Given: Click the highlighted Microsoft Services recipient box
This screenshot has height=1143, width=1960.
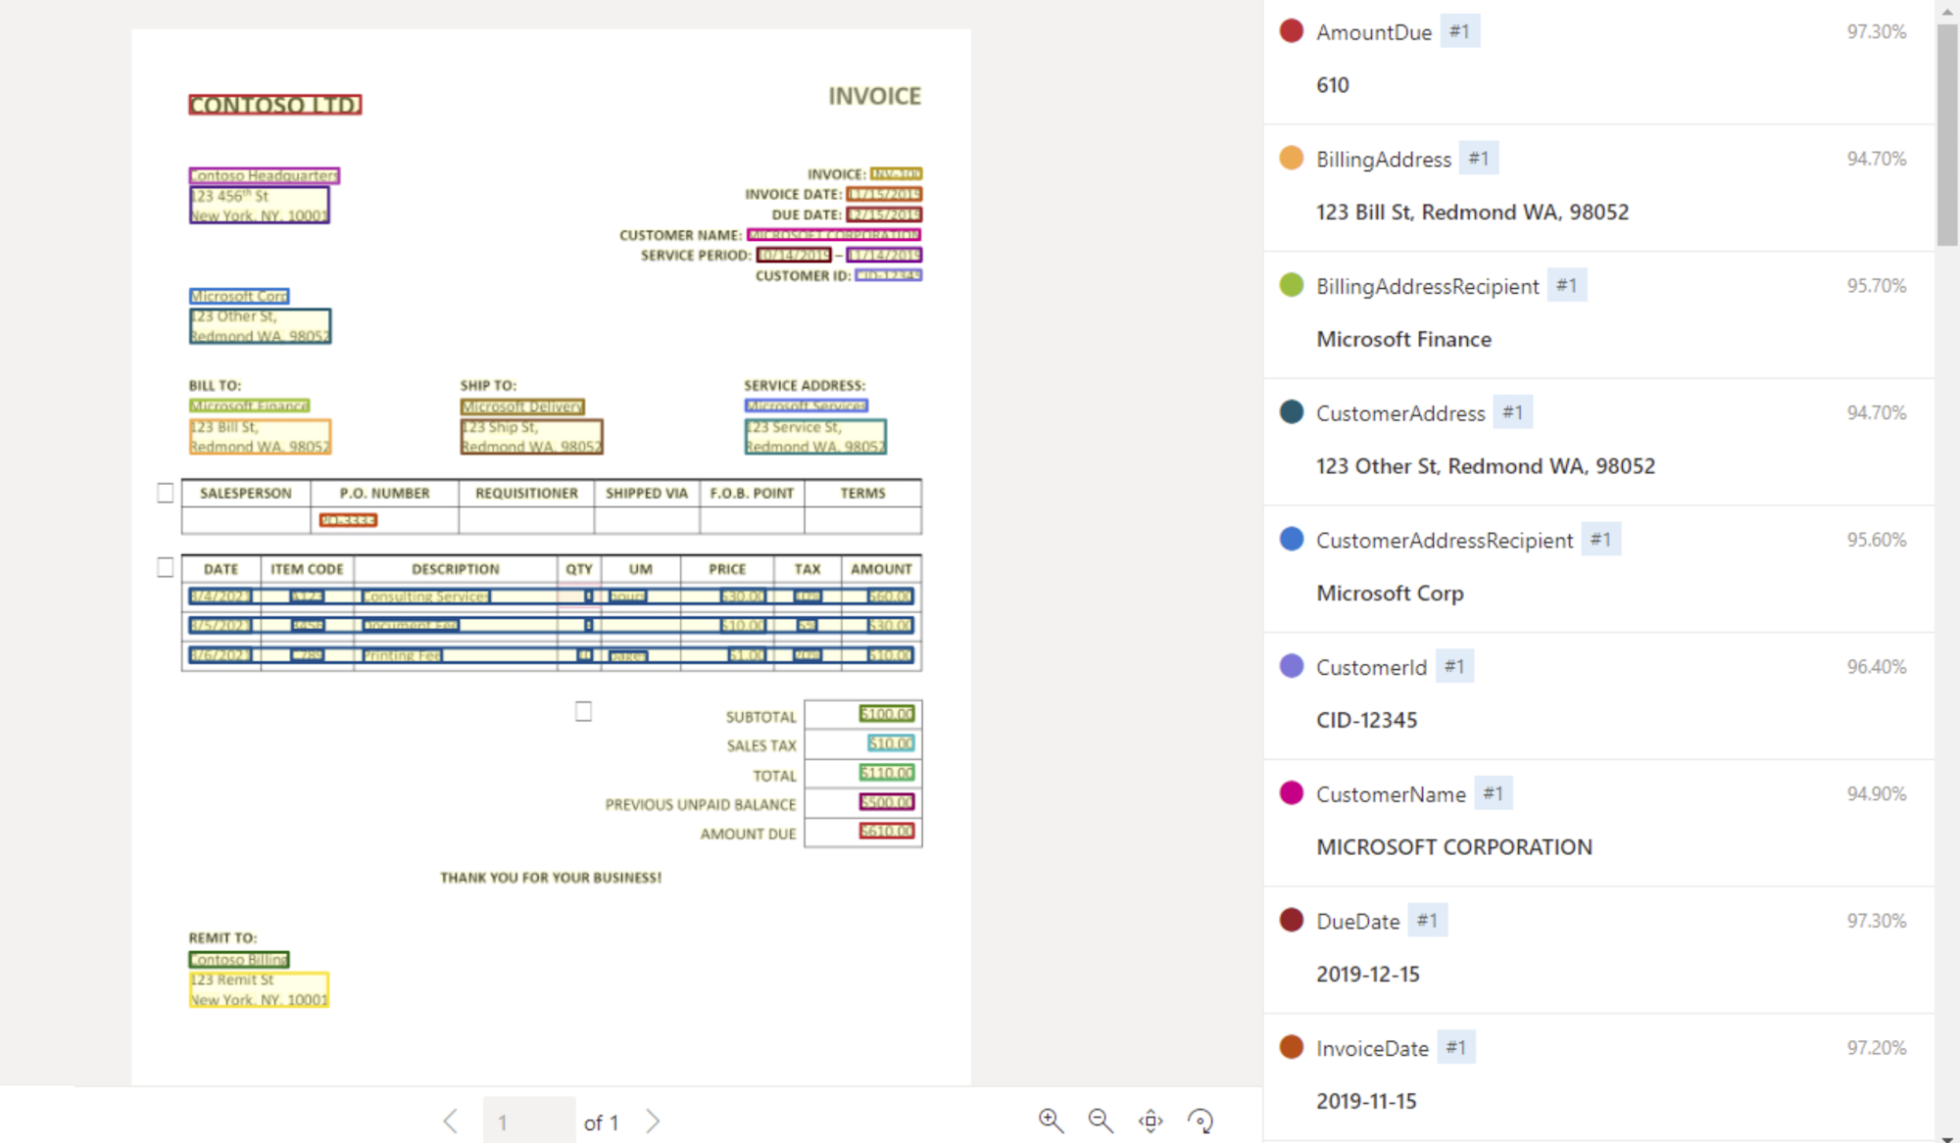Looking at the screenshot, I should [x=806, y=405].
